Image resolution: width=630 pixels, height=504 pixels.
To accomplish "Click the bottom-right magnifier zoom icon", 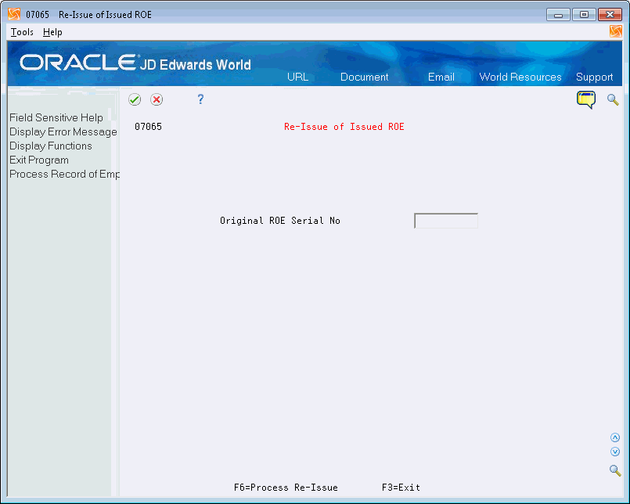I will point(615,470).
